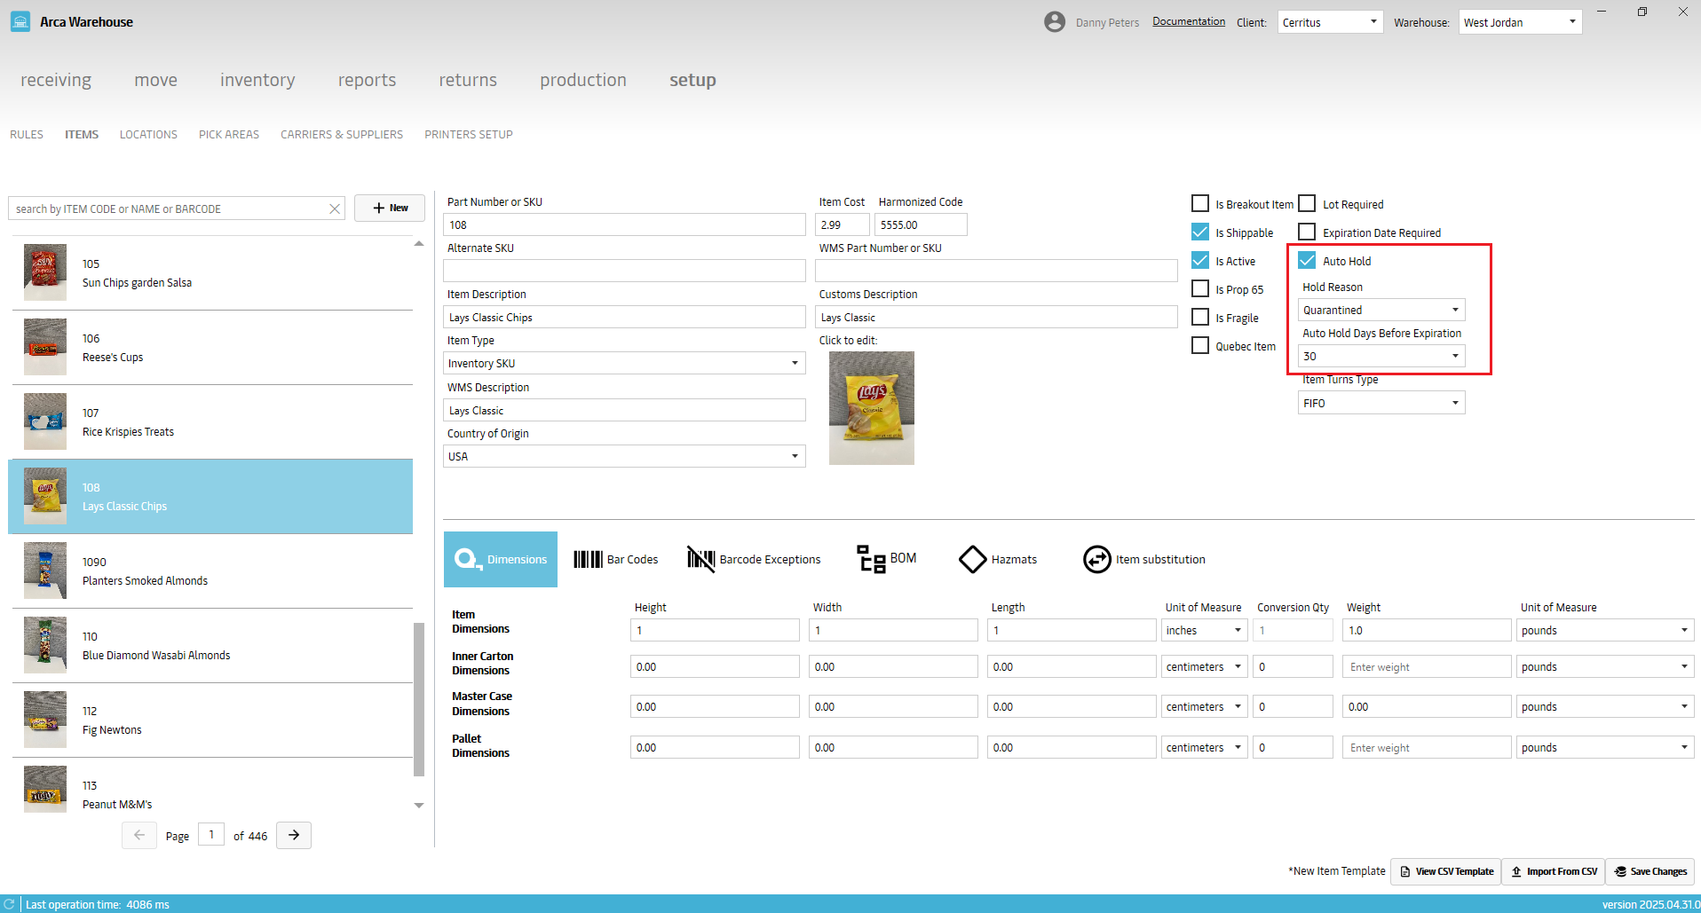Image resolution: width=1701 pixels, height=913 pixels.
Task: Switch to the inventory menu
Action: (257, 80)
